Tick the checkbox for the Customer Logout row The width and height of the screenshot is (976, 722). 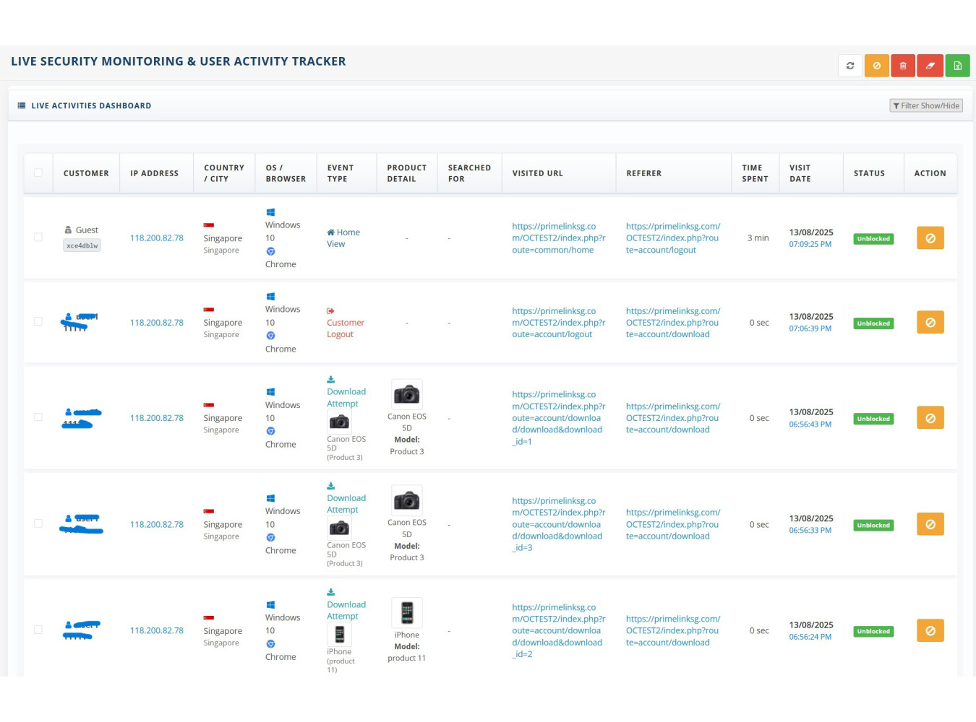pos(38,322)
